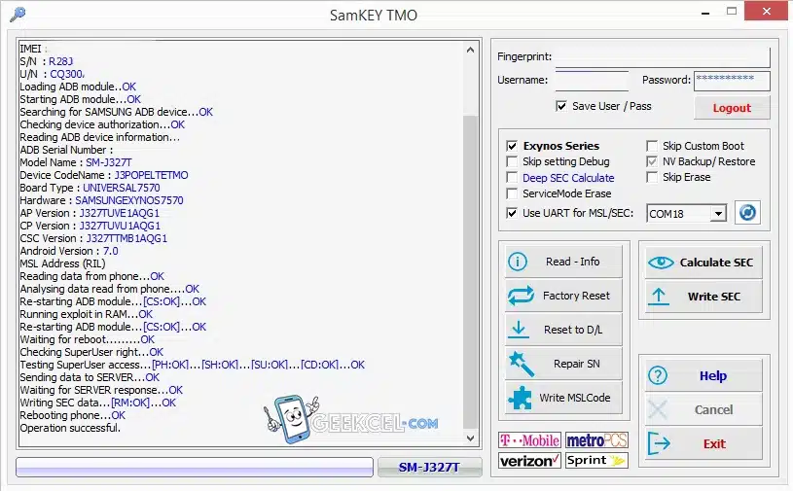Click the Factory Reset arrows icon
This screenshot has width=793, height=491.
point(521,296)
